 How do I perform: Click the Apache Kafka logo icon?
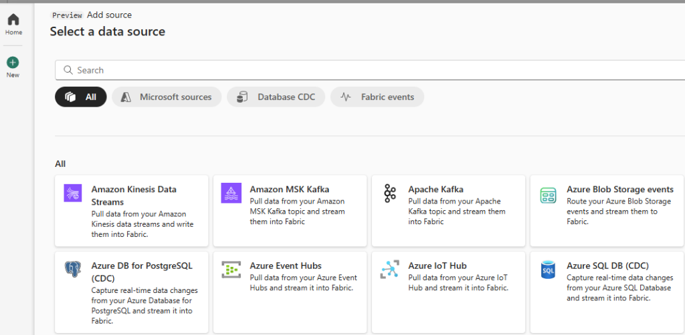(389, 193)
